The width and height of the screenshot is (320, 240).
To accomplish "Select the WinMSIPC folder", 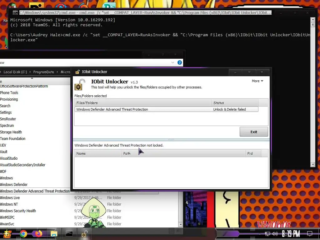I will pyautogui.click(x=7, y=217).
